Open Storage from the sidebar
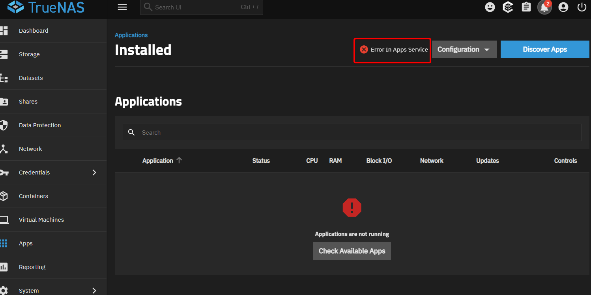The image size is (591, 295). [29, 54]
